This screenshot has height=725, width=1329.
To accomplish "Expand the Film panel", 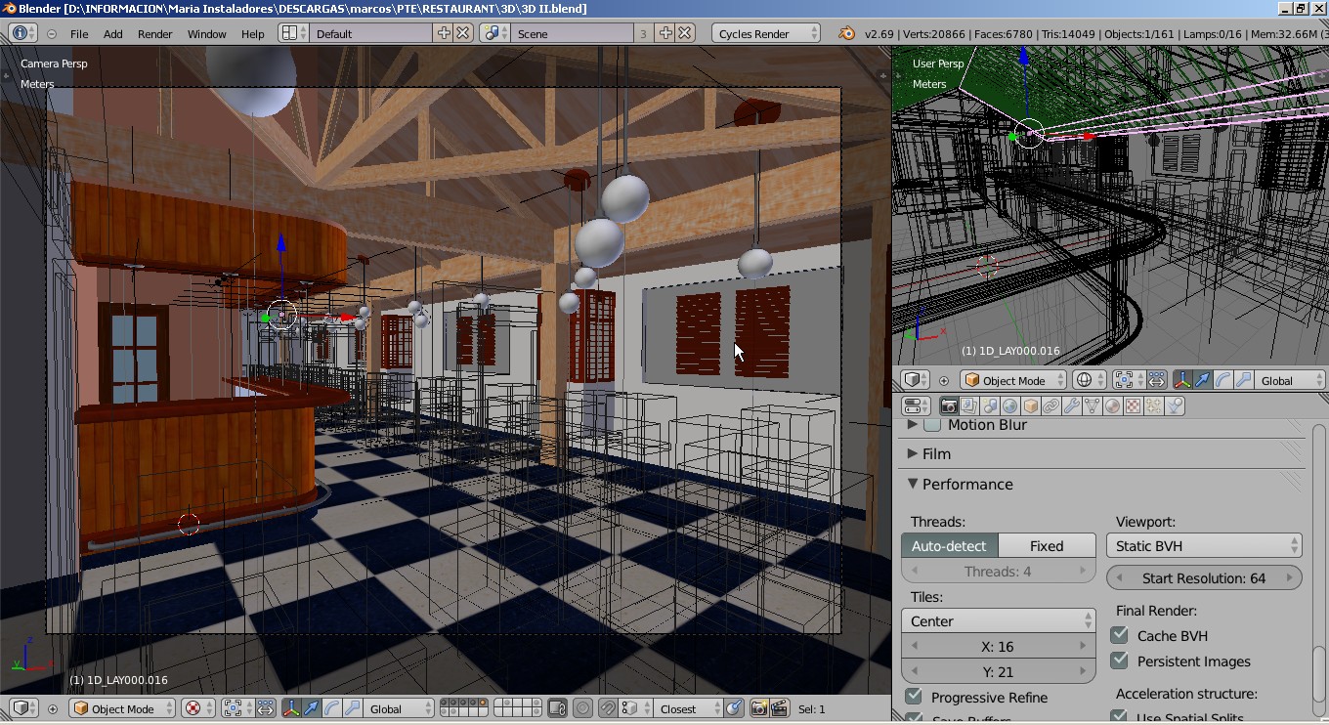I will 935,453.
